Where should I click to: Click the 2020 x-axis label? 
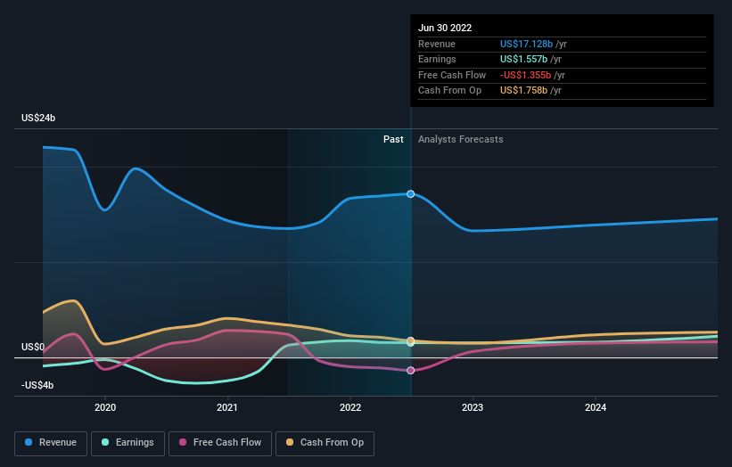click(105, 407)
